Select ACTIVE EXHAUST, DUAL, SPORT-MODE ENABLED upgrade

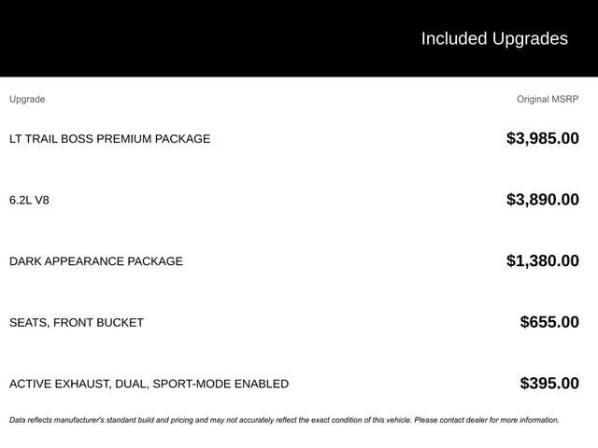click(x=149, y=384)
